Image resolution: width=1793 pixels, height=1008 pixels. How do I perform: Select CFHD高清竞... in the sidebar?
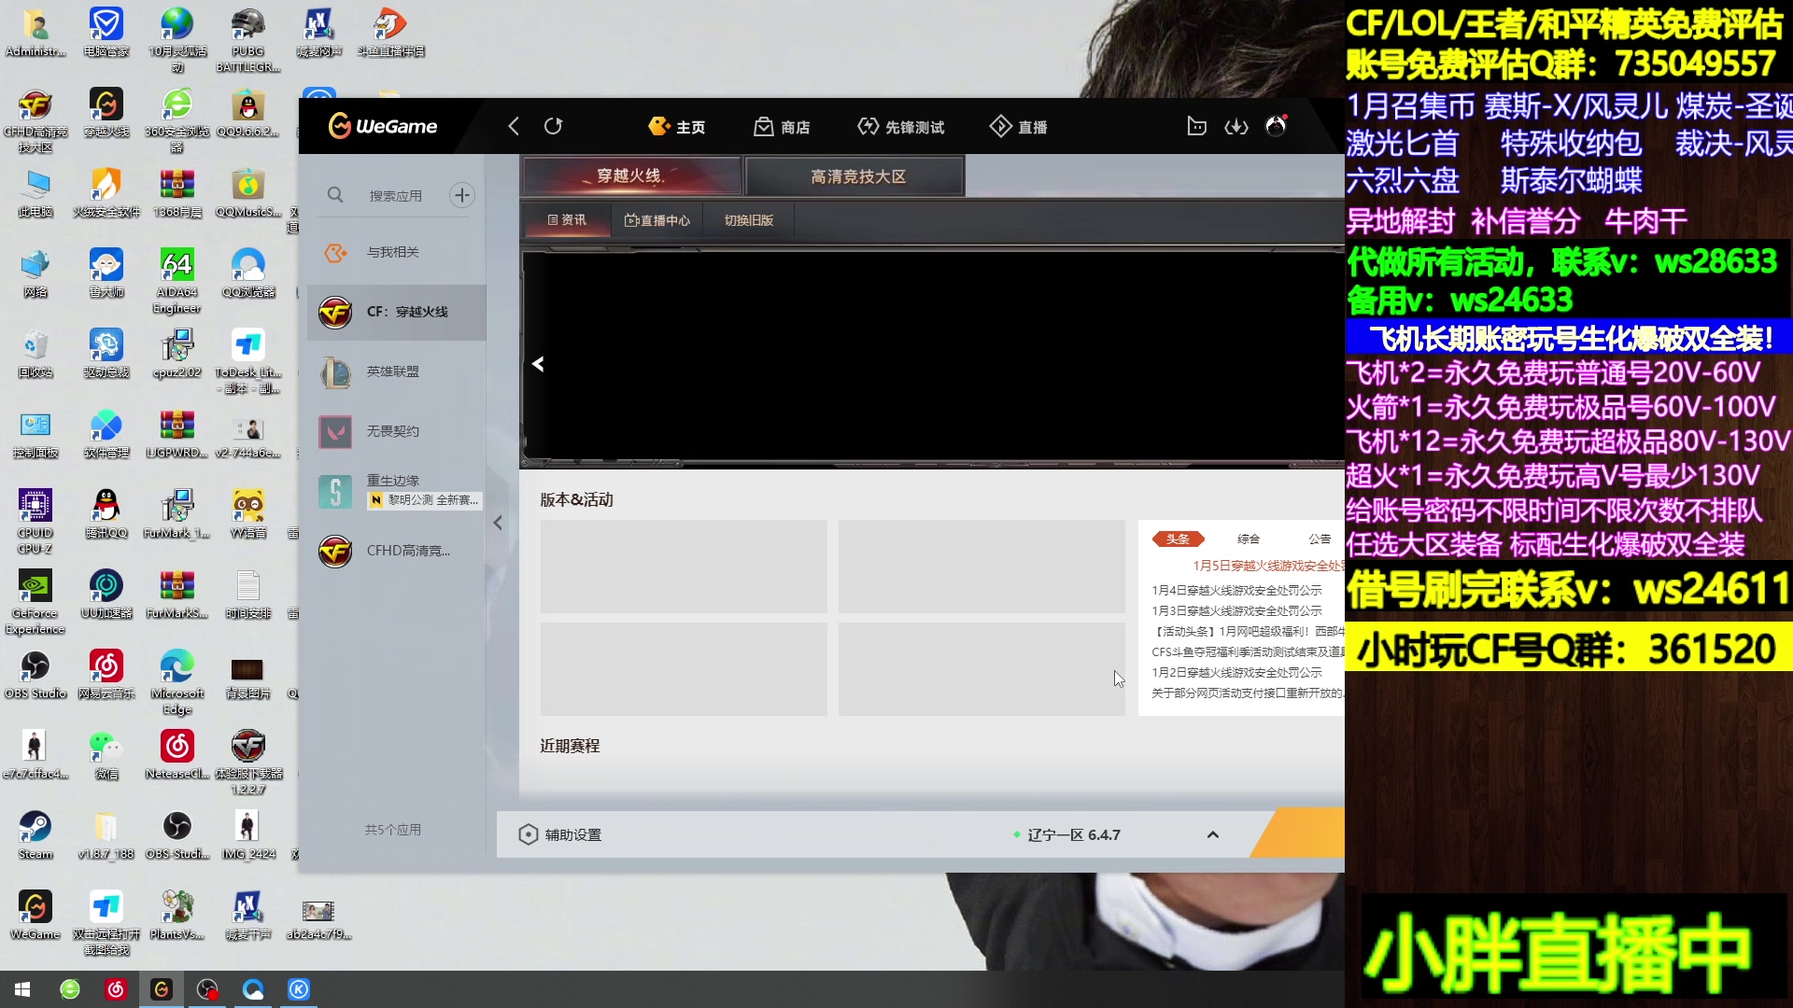point(397,551)
